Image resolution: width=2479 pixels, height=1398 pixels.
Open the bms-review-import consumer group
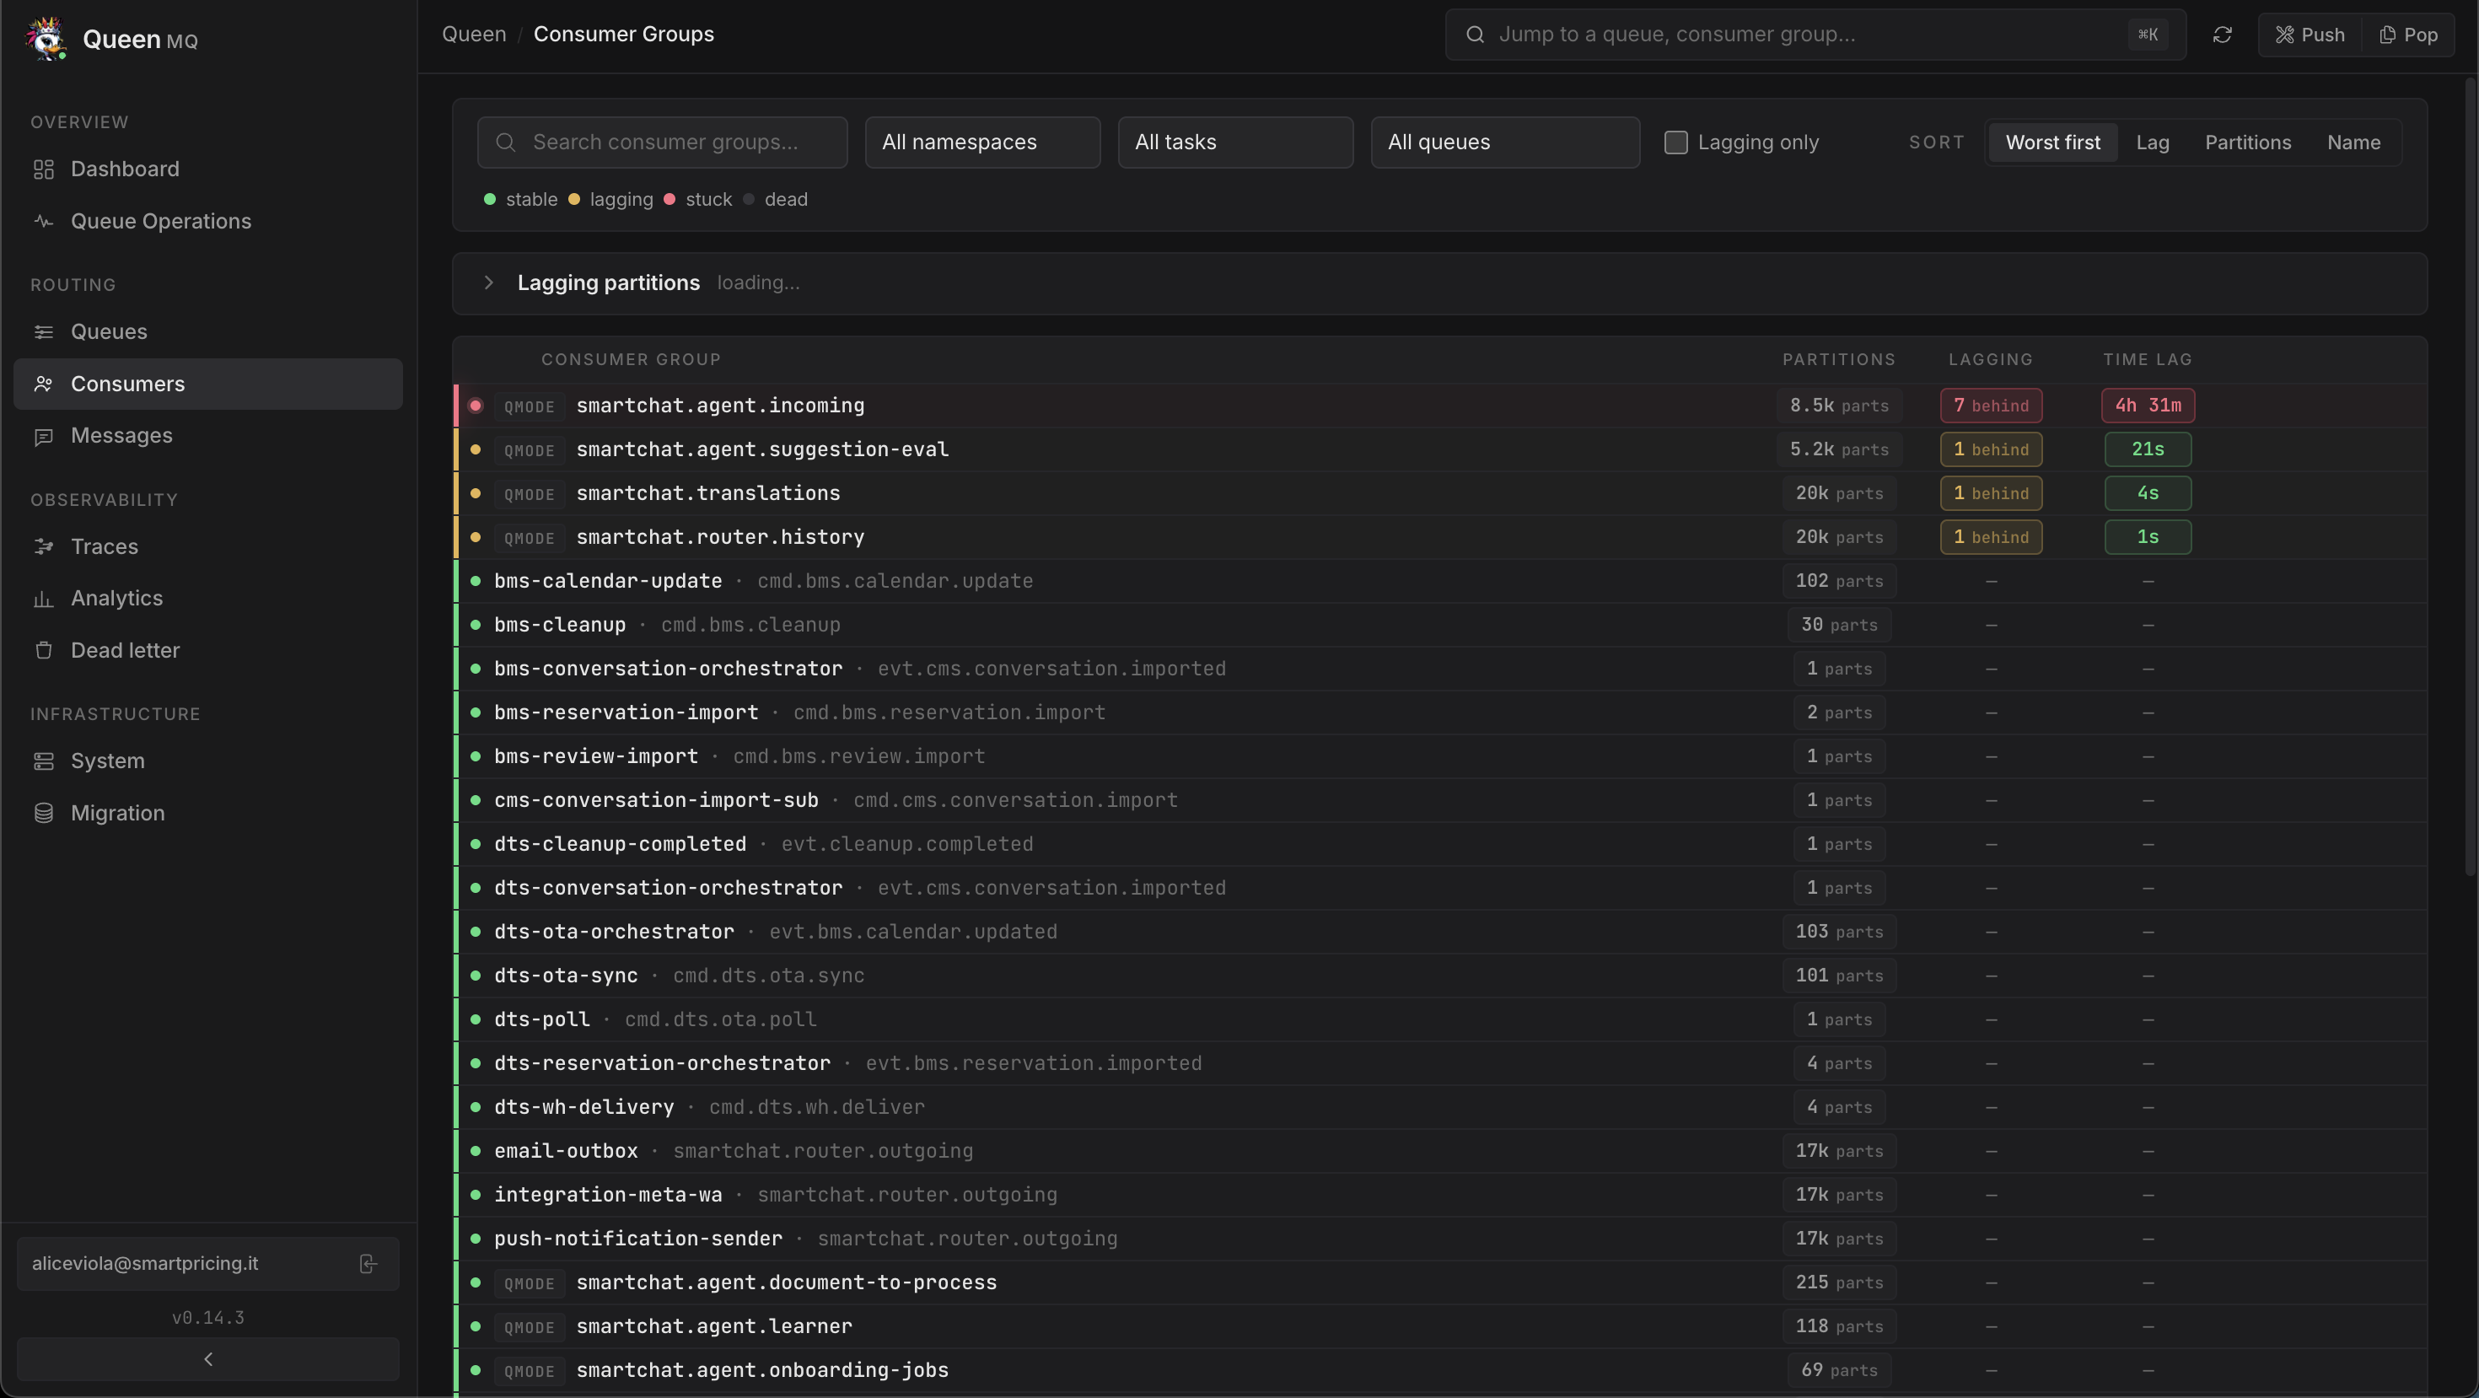pyautogui.click(x=1439, y=756)
